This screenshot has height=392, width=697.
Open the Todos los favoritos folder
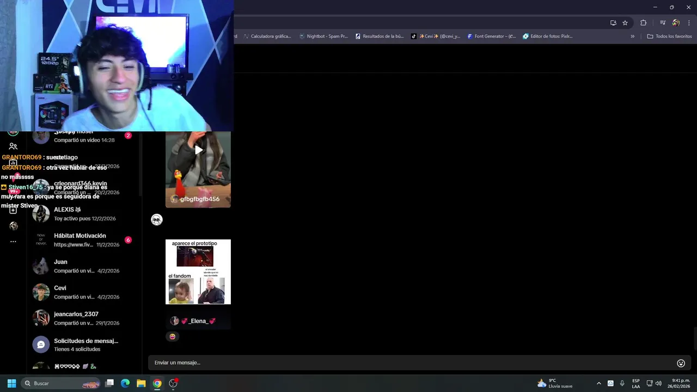pyautogui.click(x=669, y=36)
